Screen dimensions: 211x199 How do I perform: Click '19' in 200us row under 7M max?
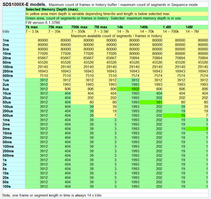point(105,111)
